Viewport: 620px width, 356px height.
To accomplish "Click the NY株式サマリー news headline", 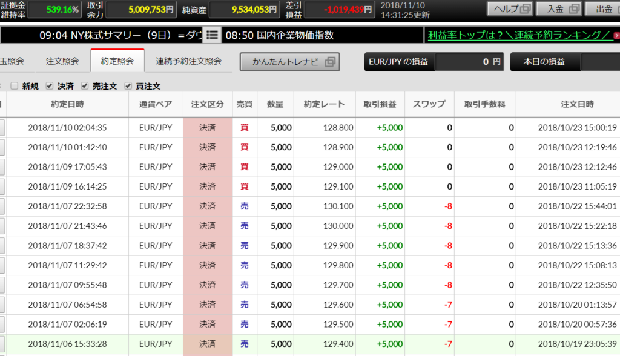I will (120, 35).
